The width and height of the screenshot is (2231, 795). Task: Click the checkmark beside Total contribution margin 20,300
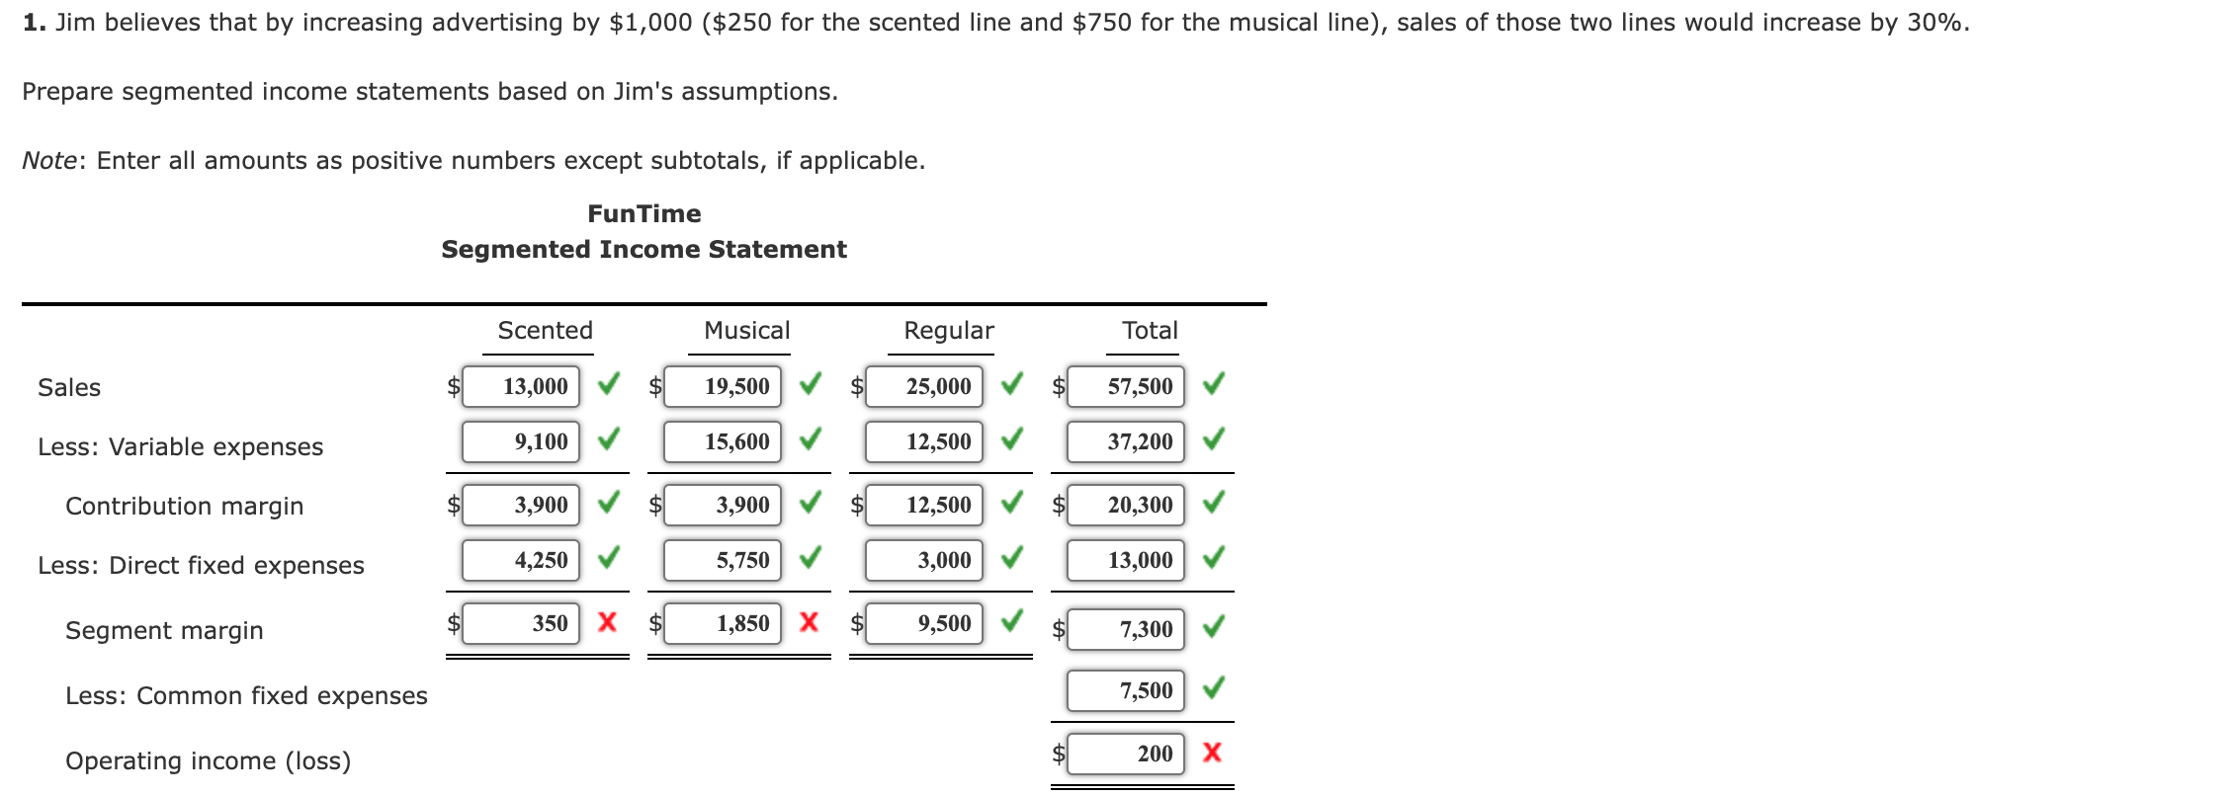coord(1213,505)
